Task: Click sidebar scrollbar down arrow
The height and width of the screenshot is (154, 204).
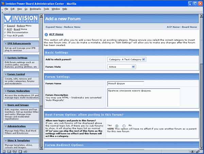Action: [x=41, y=148]
